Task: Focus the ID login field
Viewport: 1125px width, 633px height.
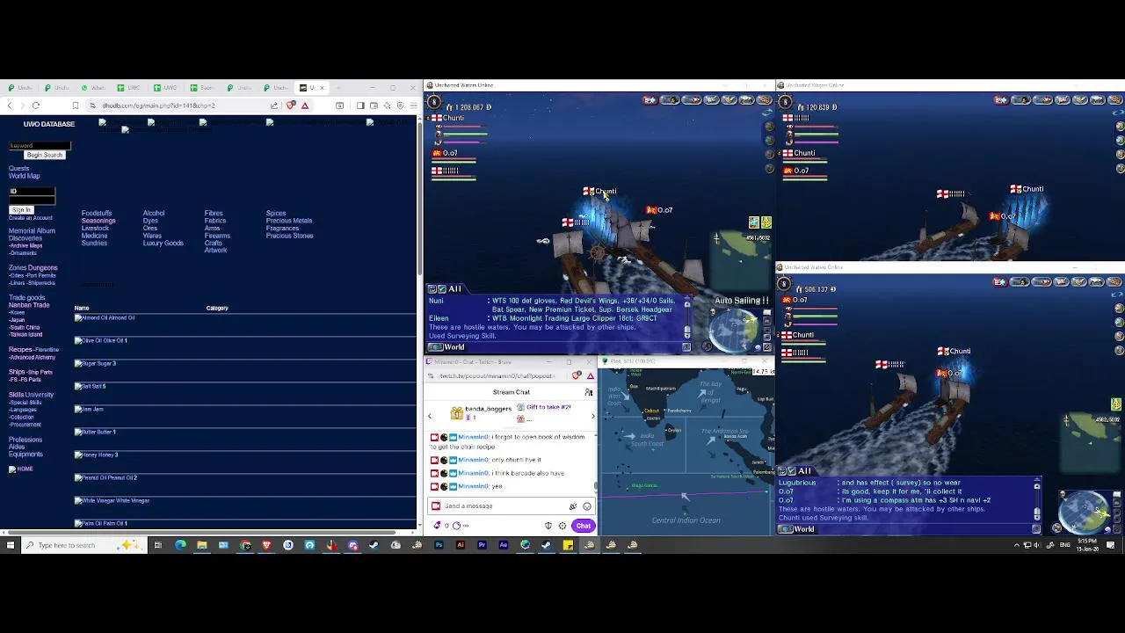Action: [32, 192]
